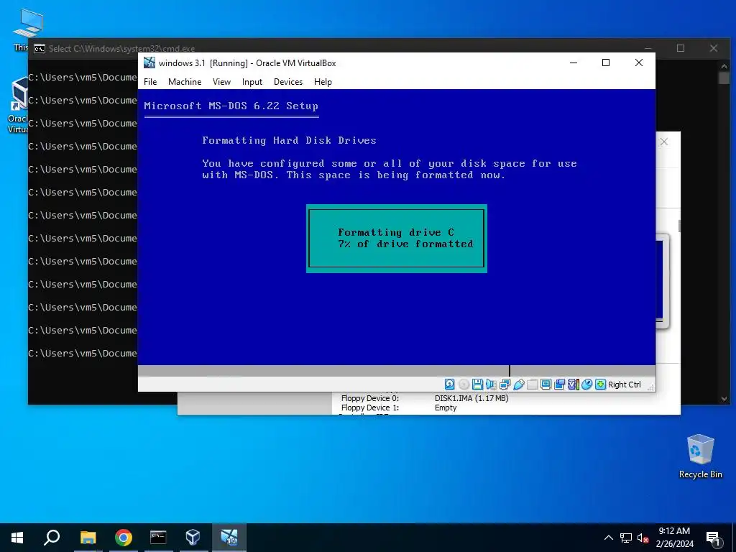Open the taskbar search icon
This screenshot has height=552, width=736.
pyautogui.click(x=52, y=538)
